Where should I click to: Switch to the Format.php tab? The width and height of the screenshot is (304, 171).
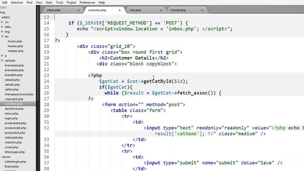pos(178,10)
